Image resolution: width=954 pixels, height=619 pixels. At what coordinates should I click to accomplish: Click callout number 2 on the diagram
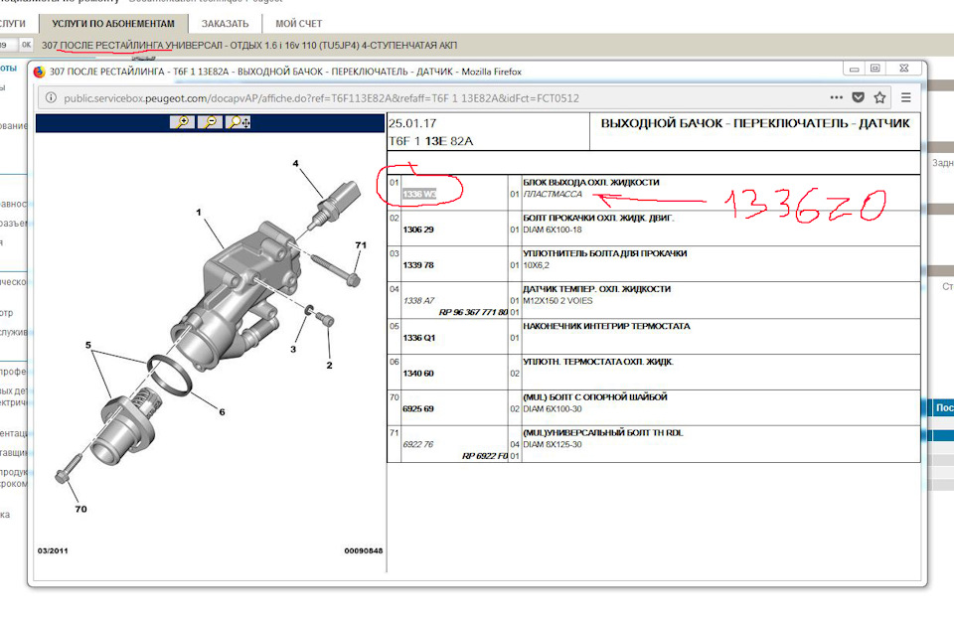click(x=329, y=366)
